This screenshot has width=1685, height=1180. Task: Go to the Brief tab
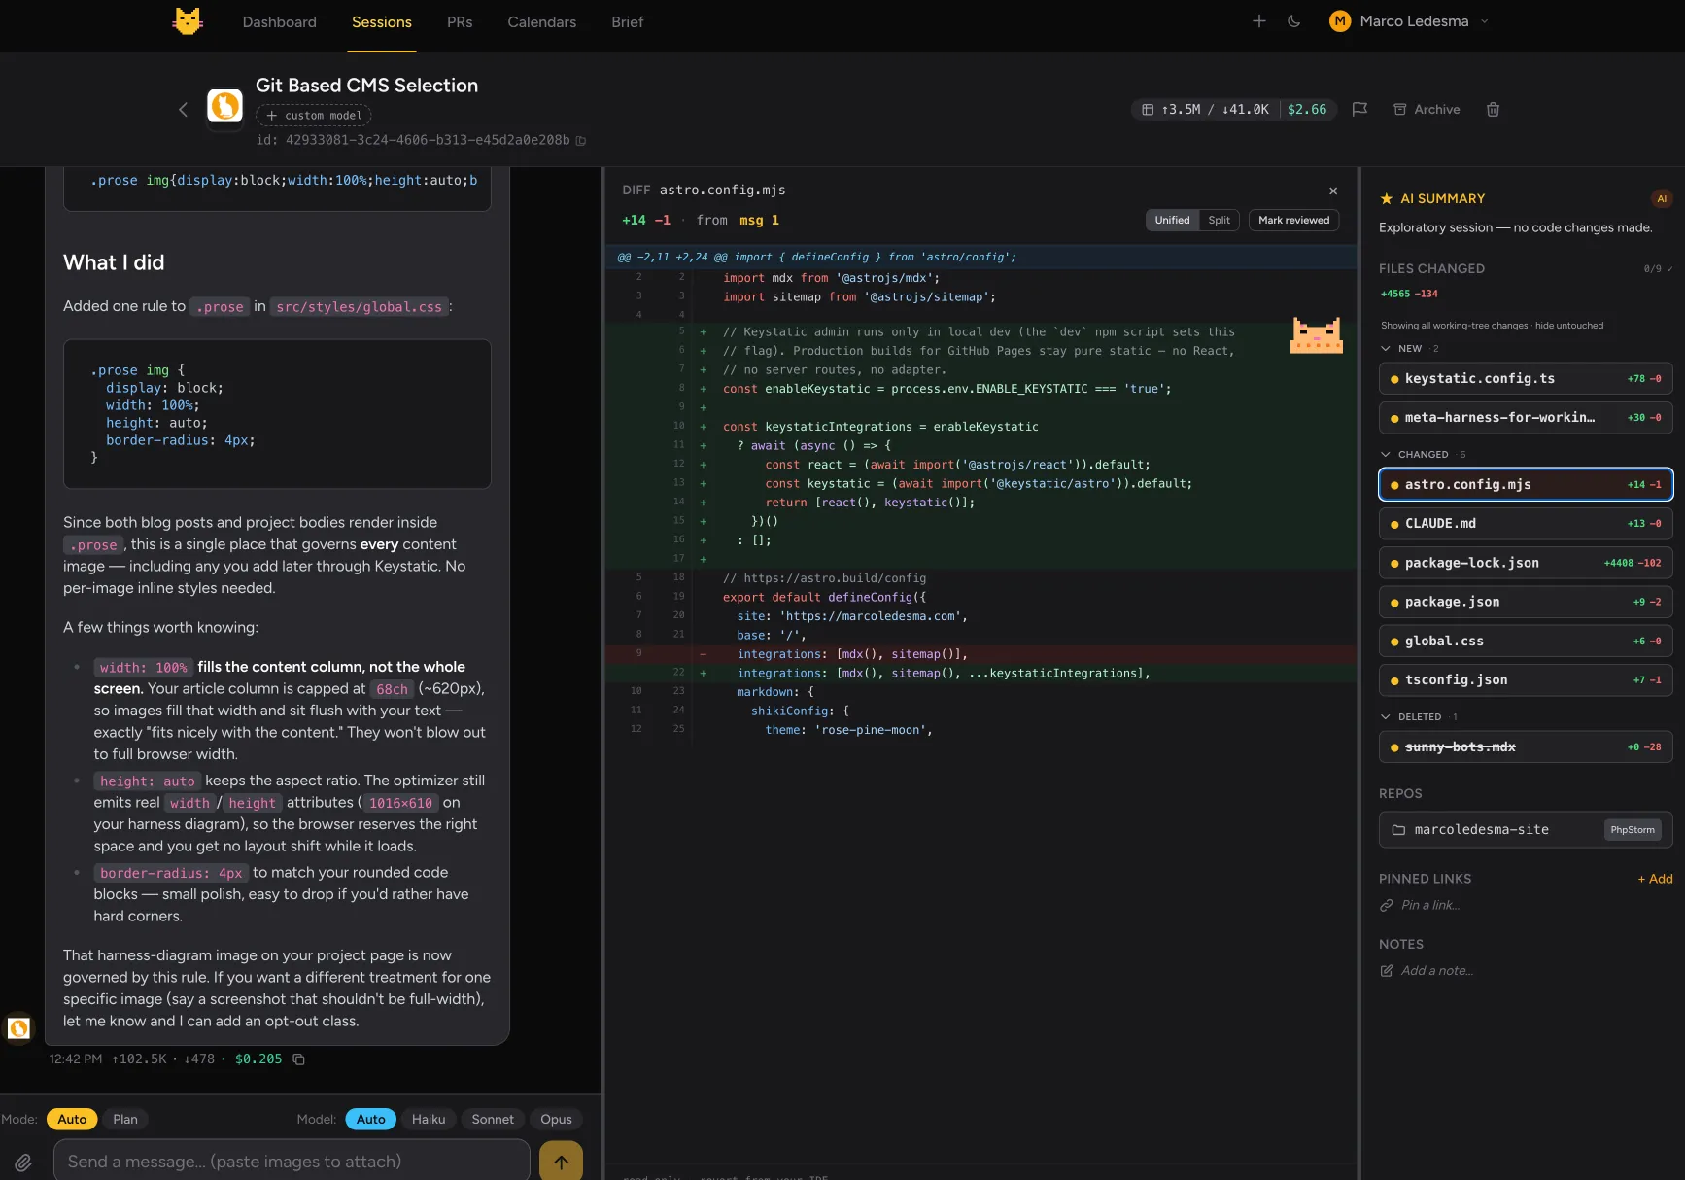(627, 21)
